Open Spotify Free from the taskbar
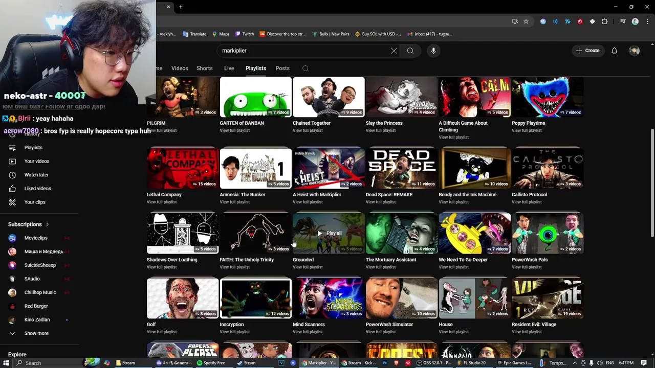655x368 pixels. (211, 363)
